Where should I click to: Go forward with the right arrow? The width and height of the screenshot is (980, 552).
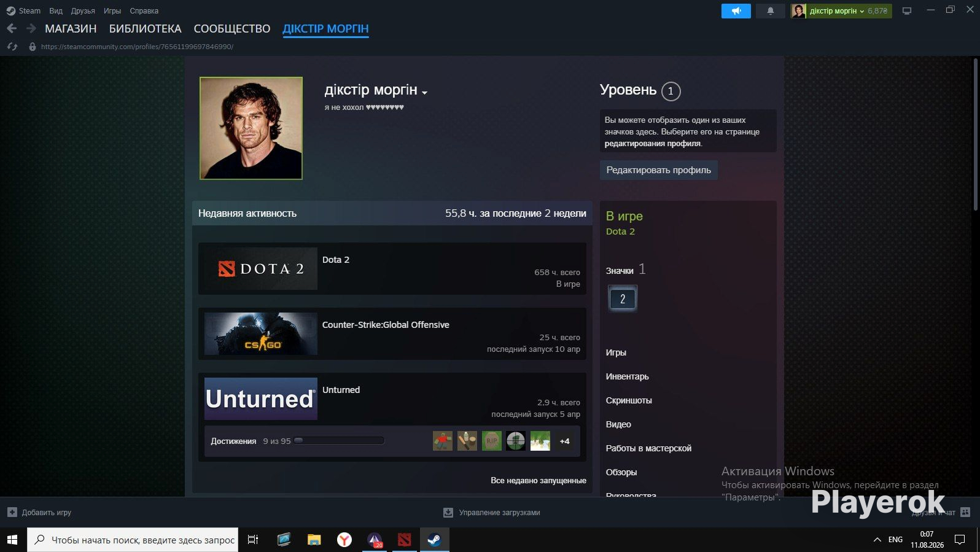(x=31, y=28)
